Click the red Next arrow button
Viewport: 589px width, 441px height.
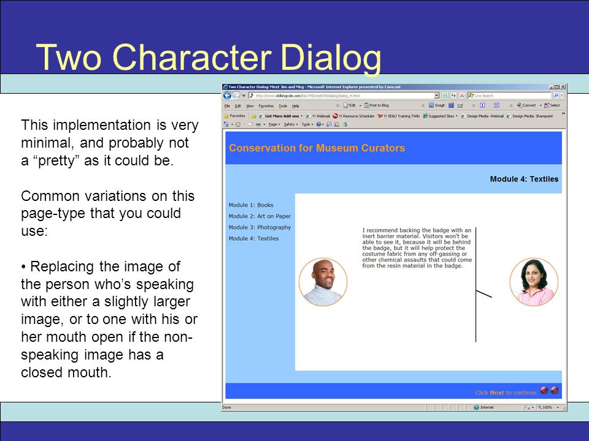click(554, 390)
